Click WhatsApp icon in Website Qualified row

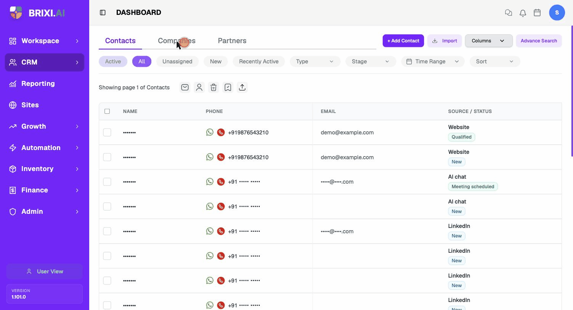click(210, 132)
